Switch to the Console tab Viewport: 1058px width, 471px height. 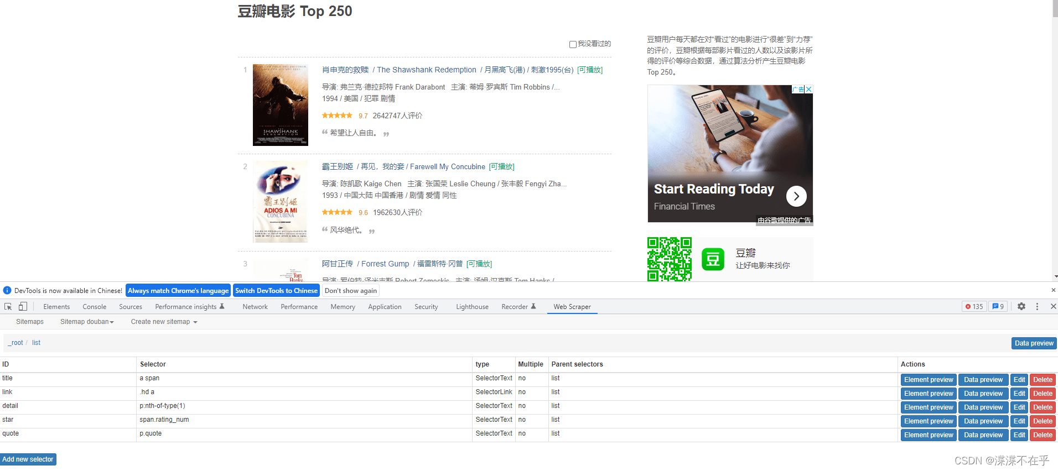(95, 307)
